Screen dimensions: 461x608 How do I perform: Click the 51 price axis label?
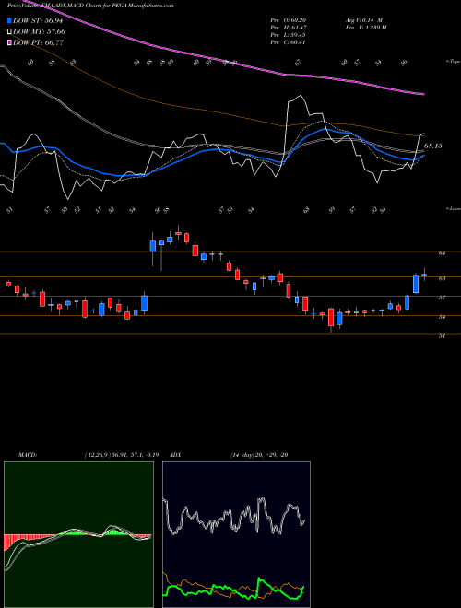click(x=442, y=336)
